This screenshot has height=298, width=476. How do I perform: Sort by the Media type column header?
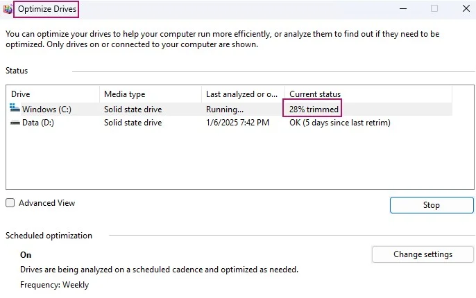124,94
